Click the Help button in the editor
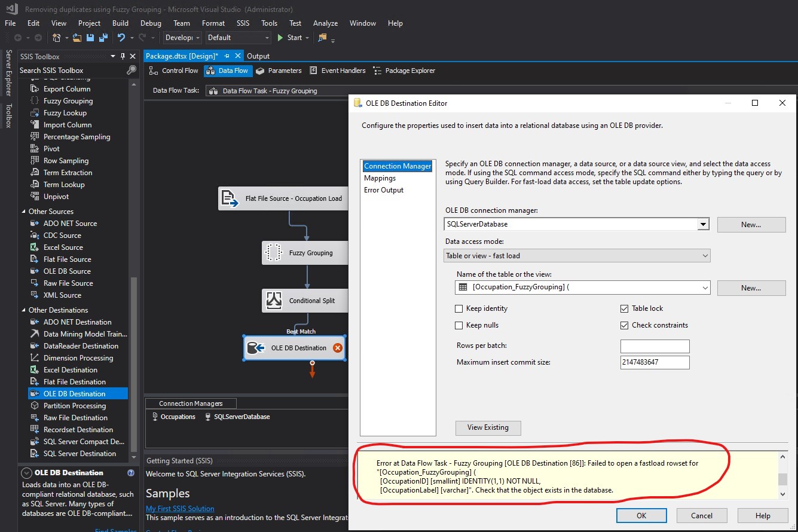This screenshot has width=798, height=532. tap(763, 516)
